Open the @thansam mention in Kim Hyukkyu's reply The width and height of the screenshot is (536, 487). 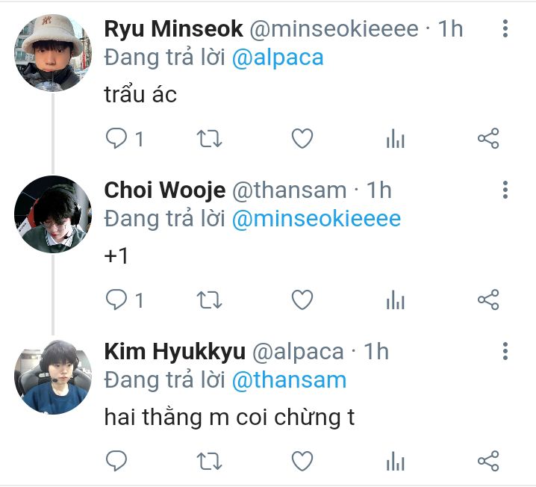pyautogui.click(x=289, y=380)
